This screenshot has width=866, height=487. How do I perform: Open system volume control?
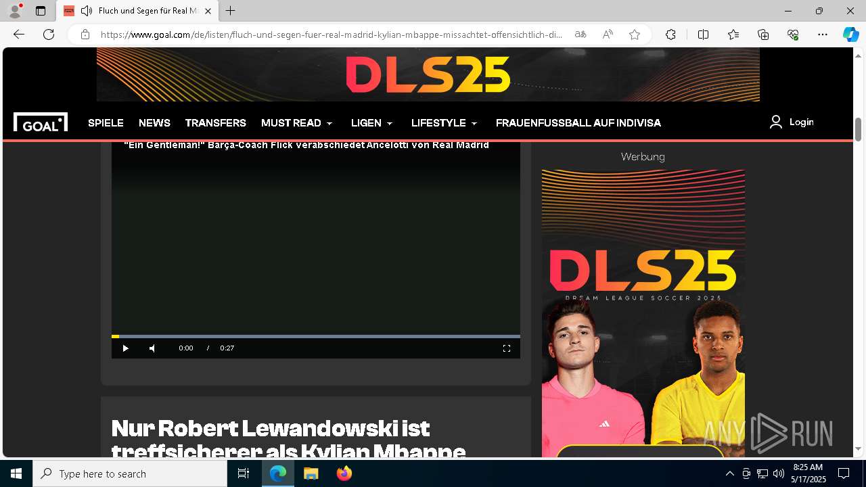[x=779, y=473]
